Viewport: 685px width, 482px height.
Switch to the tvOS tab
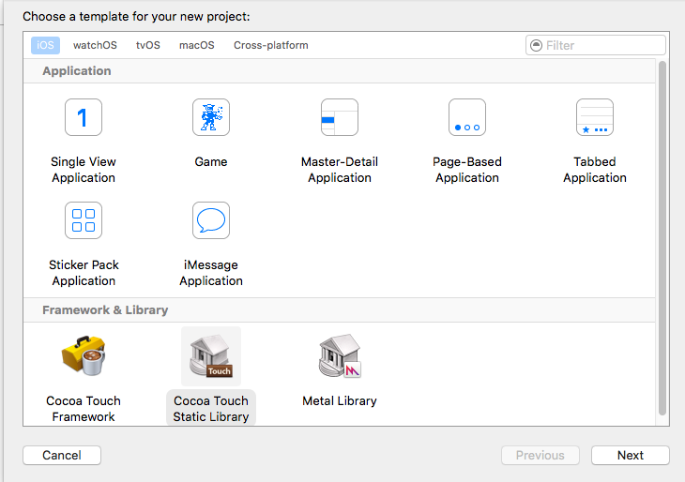tap(147, 45)
